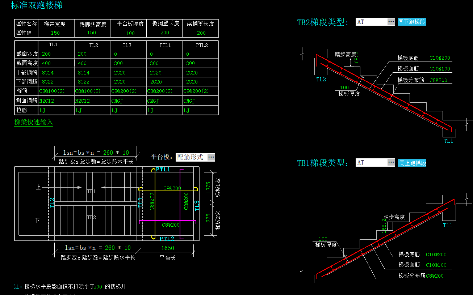Edit the 踢脚线高度 value 150

coord(92,33)
